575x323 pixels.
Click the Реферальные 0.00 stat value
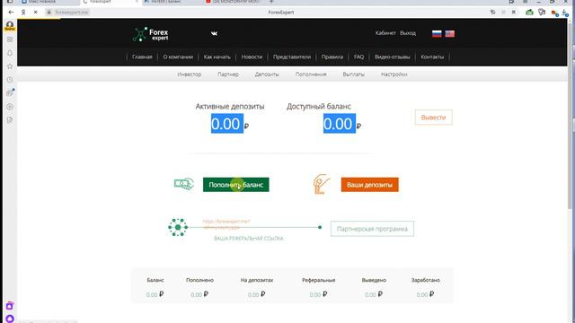pyautogui.click(x=318, y=294)
